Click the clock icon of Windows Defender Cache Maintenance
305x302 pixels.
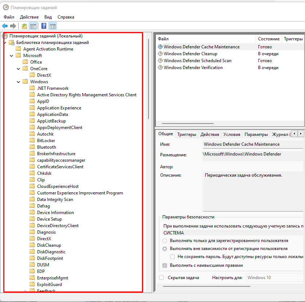pyautogui.click(x=160, y=47)
